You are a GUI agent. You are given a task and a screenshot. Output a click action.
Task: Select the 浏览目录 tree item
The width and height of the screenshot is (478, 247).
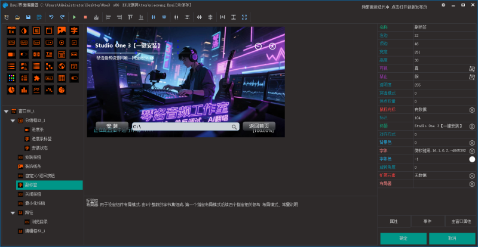coord(39,222)
